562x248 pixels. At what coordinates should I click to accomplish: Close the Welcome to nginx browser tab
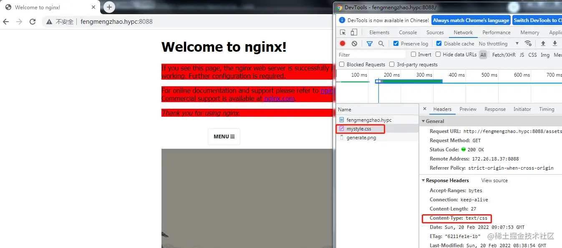[x=93, y=8]
